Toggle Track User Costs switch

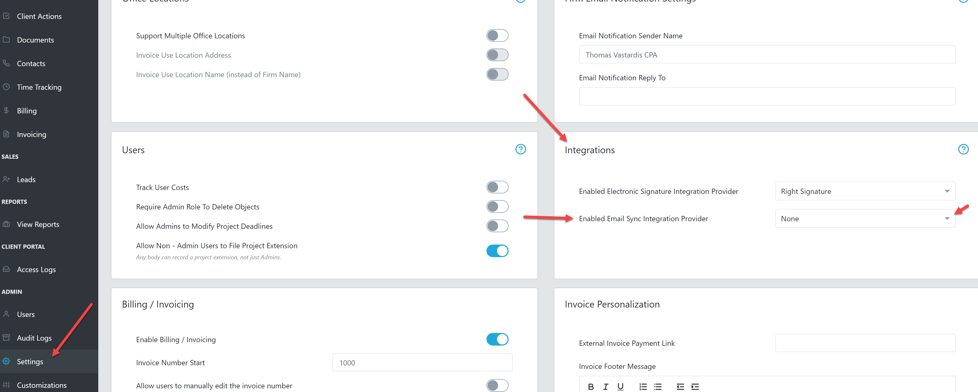[498, 187]
